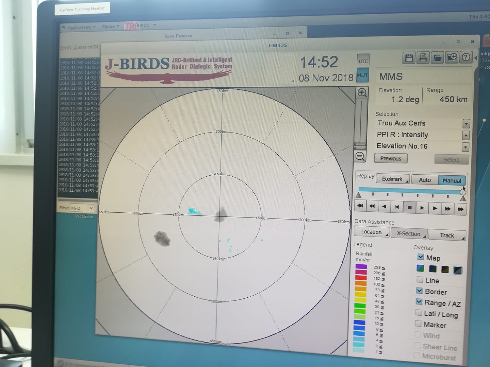Select the blue-green map color style swatch
Viewport: 490px width, 367px height.
421,268
